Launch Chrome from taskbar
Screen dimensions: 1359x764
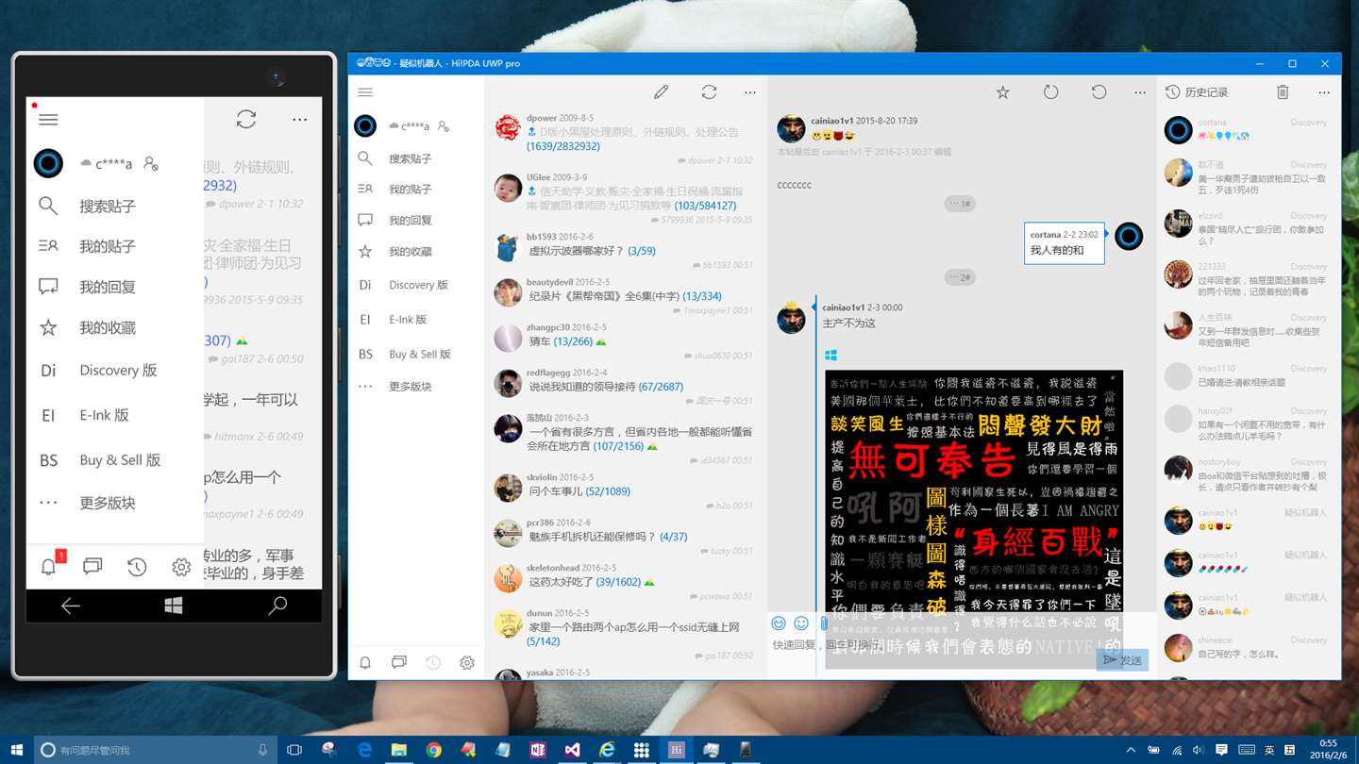click(x=433, y=750)
